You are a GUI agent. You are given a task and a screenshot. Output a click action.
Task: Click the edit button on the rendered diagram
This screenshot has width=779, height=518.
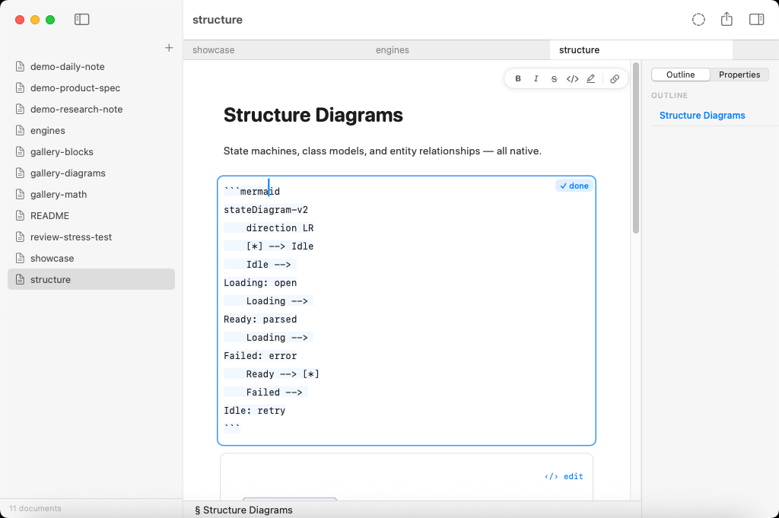point(564,476)
